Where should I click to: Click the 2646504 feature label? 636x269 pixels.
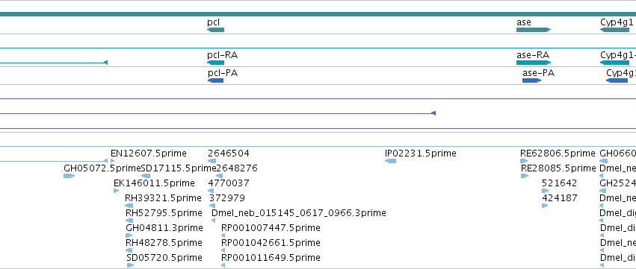(x=229, y=154)
